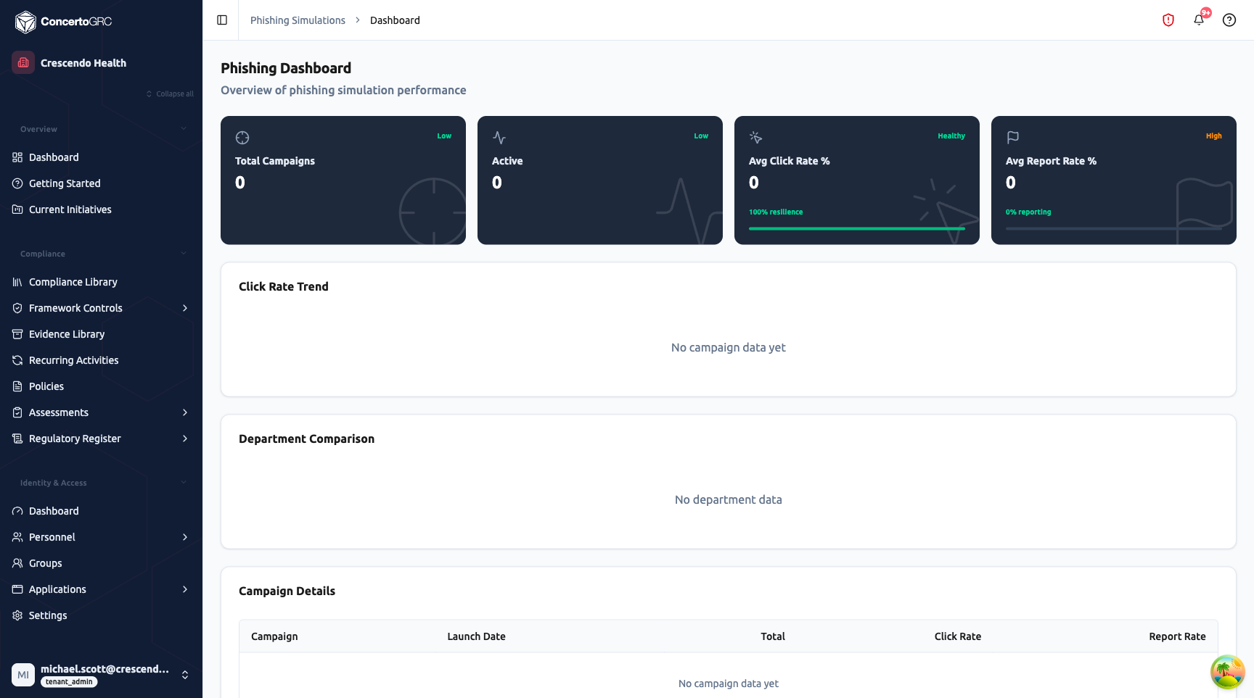Click the Applications window icon
Image resolution: width=1254 pixels, height=698 pixels.
[x=17, y=589]
